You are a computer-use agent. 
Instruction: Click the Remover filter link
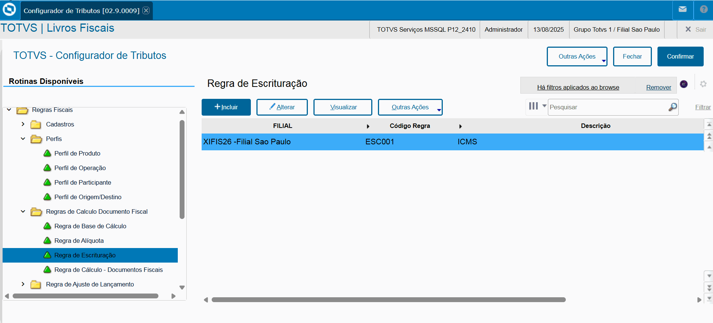click(x=659, y=87)
